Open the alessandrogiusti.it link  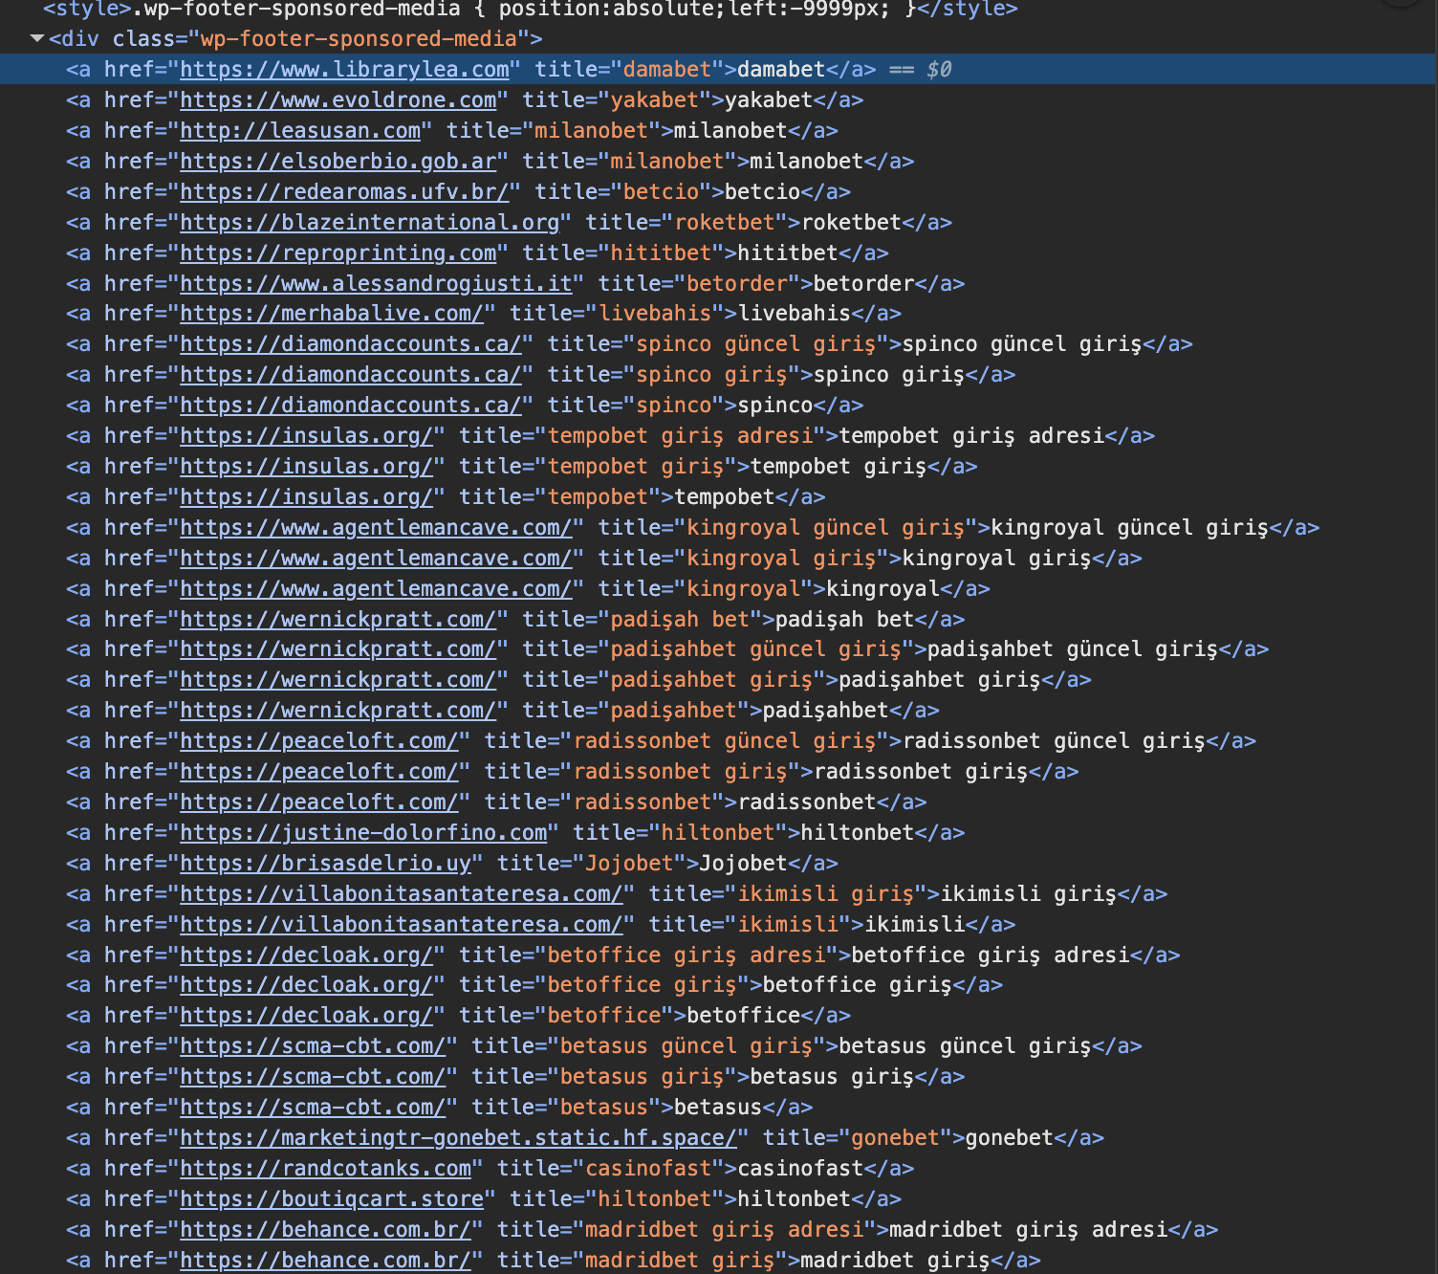click(376, 284)
